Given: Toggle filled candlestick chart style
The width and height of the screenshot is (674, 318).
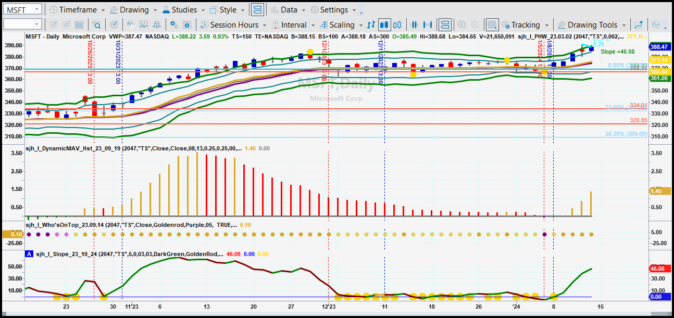Looking at the screenshot, I should pos(384,24).
